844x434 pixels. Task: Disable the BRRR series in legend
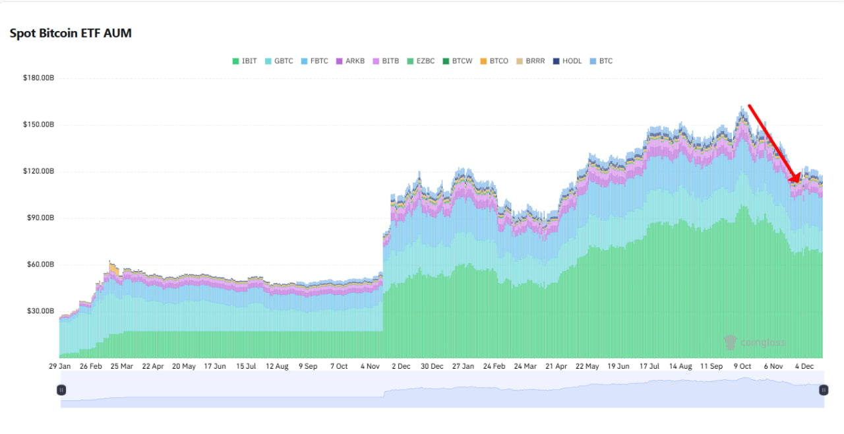(529, 61)
